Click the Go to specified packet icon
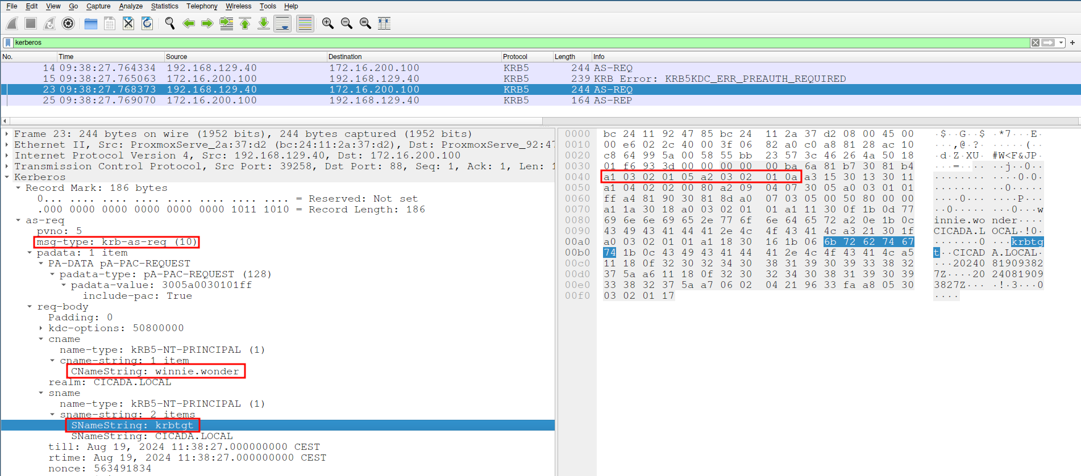The height and width of the screenshot is (476, 1081). [226, 23]
